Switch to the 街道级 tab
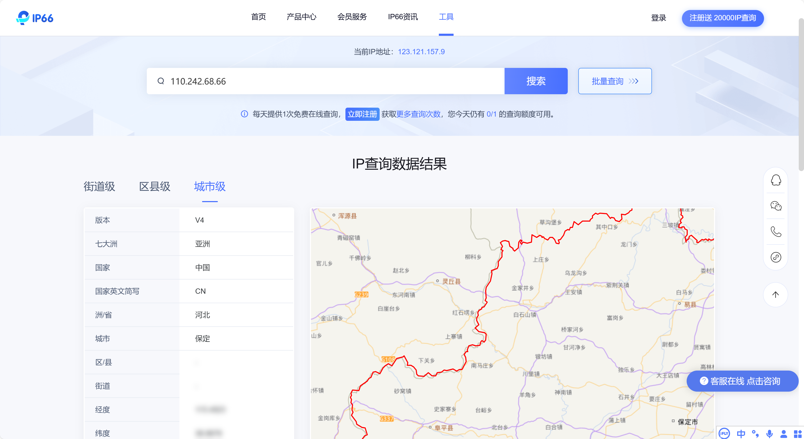Viewport: 804px width, 439px height. tap(99, 186)
